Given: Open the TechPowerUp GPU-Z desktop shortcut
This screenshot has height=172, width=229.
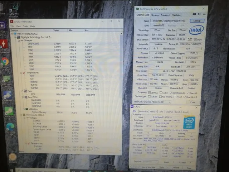Looking at the screenshot, I should pos(6,82).
